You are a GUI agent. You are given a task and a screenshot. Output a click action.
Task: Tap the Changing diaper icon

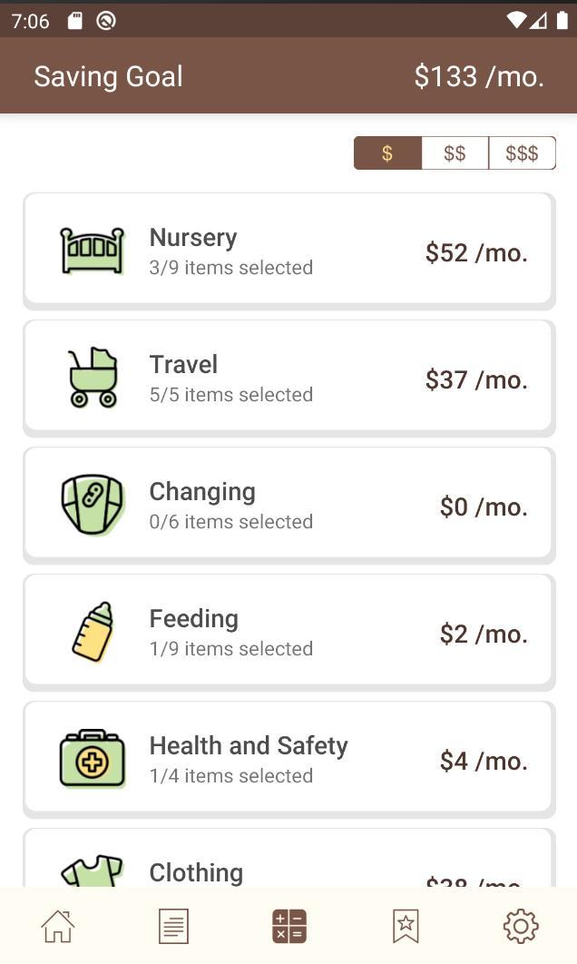point(93,505)
